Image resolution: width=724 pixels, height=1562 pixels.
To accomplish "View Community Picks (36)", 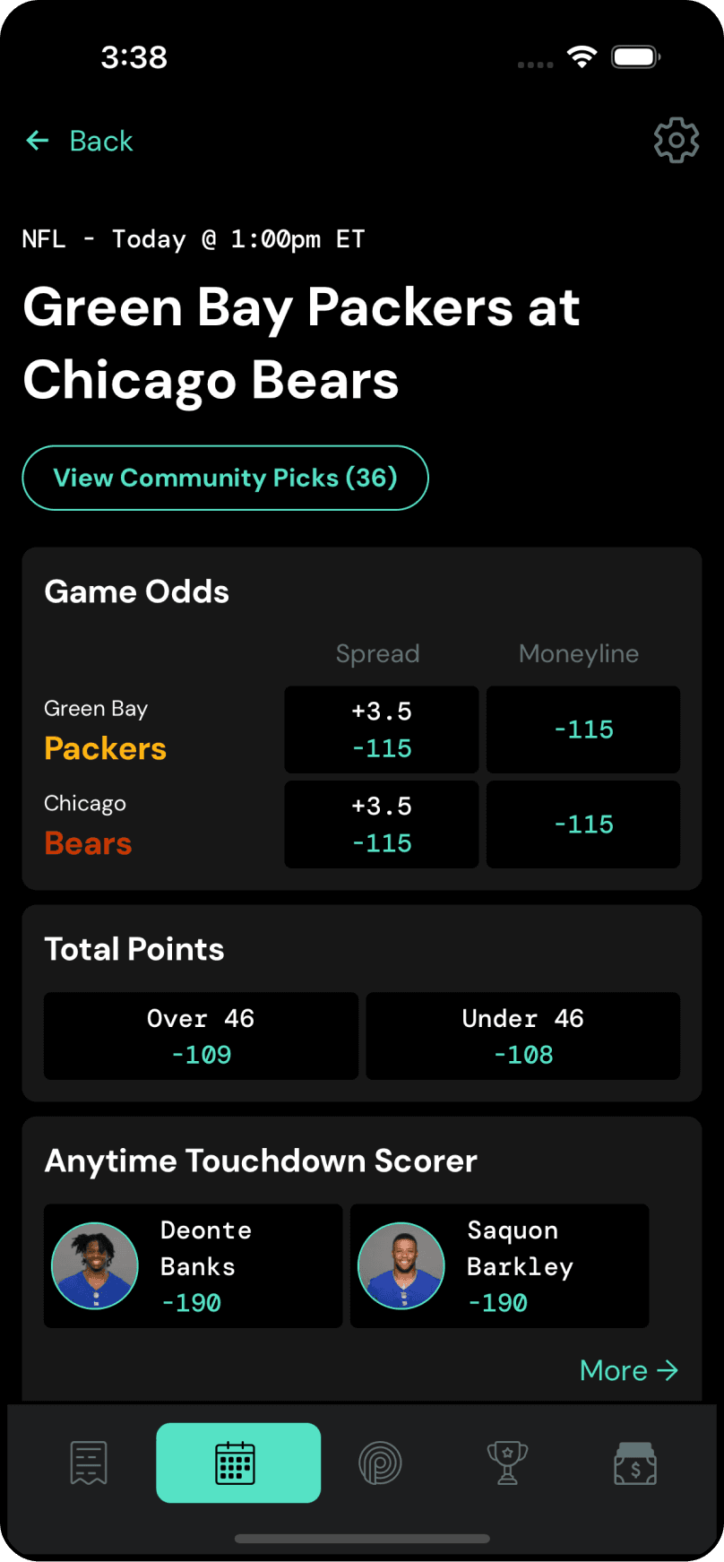I will 225,478.
